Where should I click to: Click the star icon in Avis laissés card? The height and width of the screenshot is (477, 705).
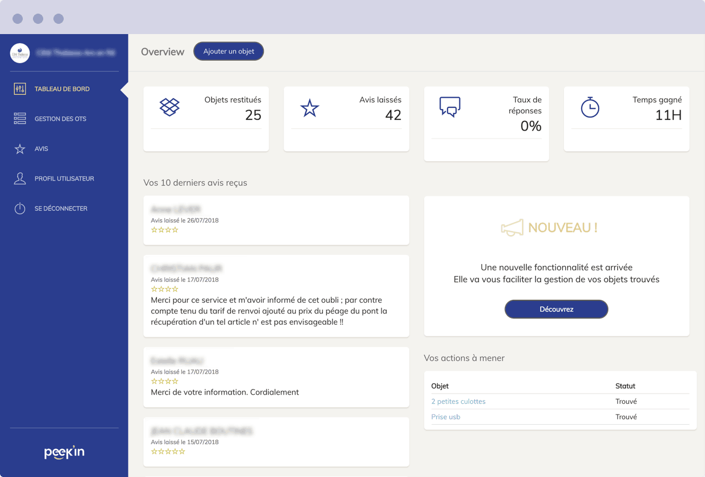(310, 107)
